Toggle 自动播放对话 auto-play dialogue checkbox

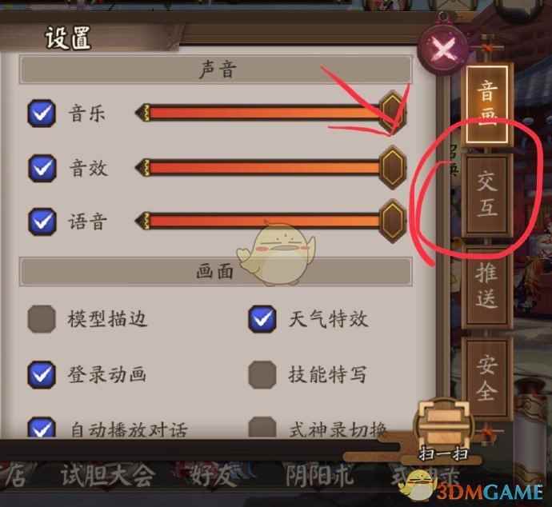tap(42, 427)
